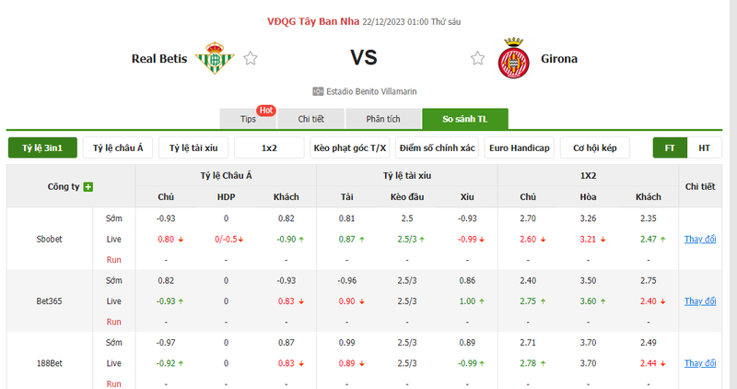
Task: Click the Real Betis club crest
Action: (x=215, y=58)
